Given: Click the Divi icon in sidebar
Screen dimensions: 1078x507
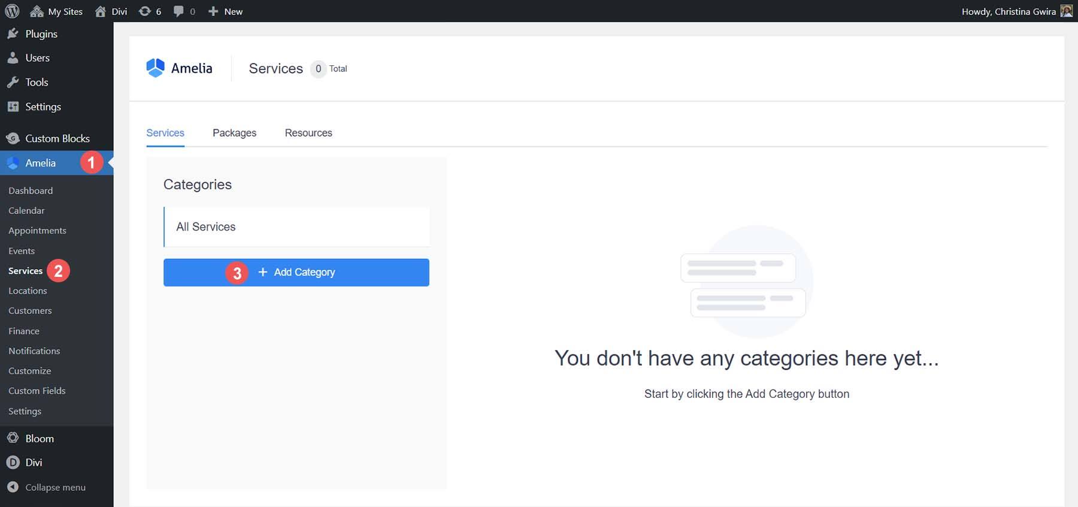Looking at the screenshot, I should click(13, 463).
